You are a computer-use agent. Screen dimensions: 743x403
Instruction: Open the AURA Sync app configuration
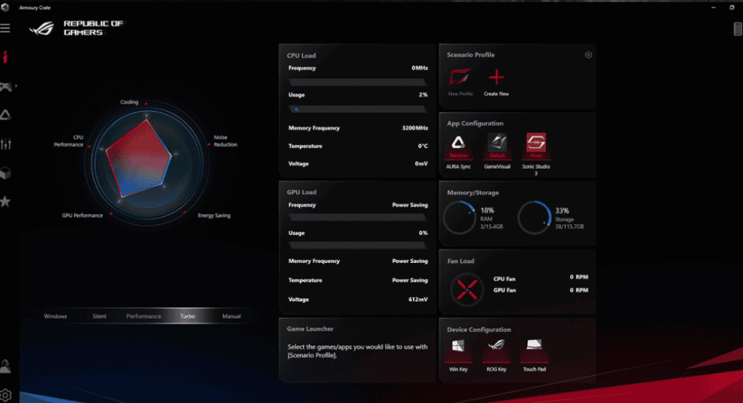tap(459, 144)
